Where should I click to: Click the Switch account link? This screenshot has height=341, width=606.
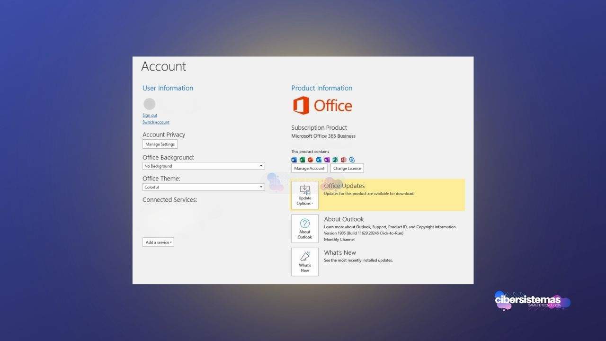[x=156, y=122]
